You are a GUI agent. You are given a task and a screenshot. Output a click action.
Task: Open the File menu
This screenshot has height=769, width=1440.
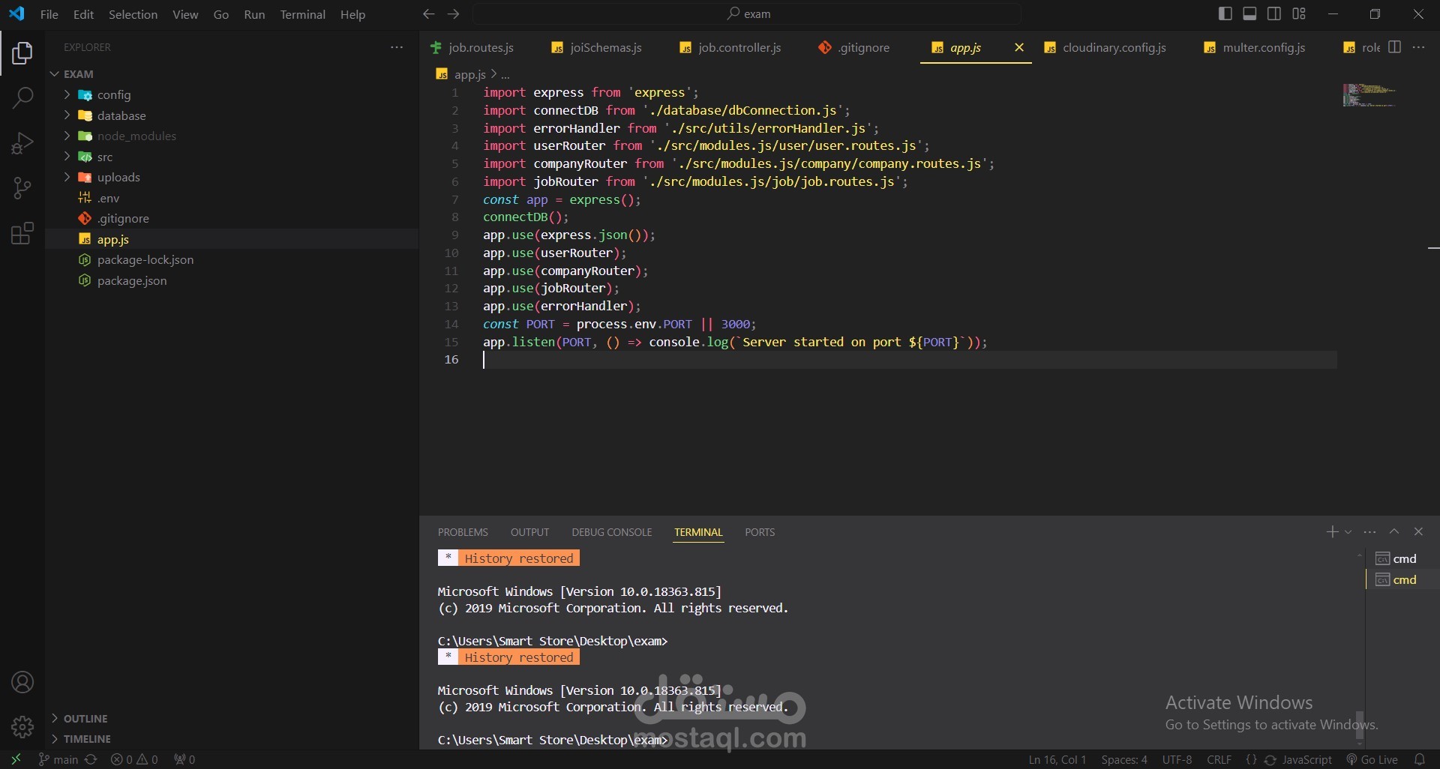coord(49,14)
